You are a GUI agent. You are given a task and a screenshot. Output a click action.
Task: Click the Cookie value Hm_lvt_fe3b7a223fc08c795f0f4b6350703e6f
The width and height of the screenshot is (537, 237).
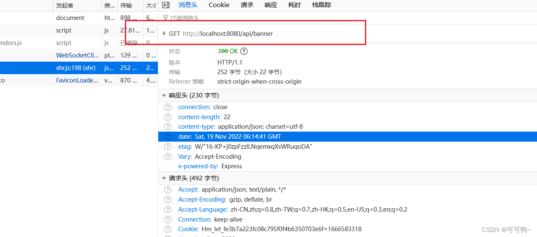(x=281, y=229)
